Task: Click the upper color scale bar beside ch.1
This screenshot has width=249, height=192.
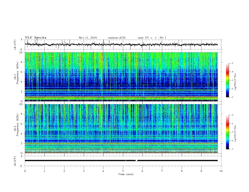Action: point(228,80)
